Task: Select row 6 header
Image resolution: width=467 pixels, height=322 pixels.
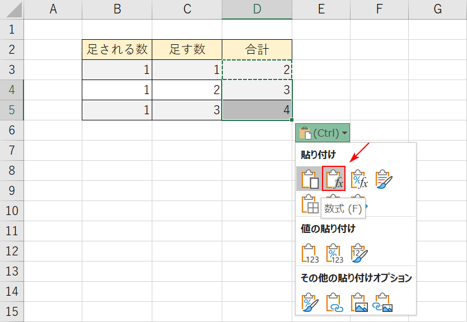Action: coord(12,130)
